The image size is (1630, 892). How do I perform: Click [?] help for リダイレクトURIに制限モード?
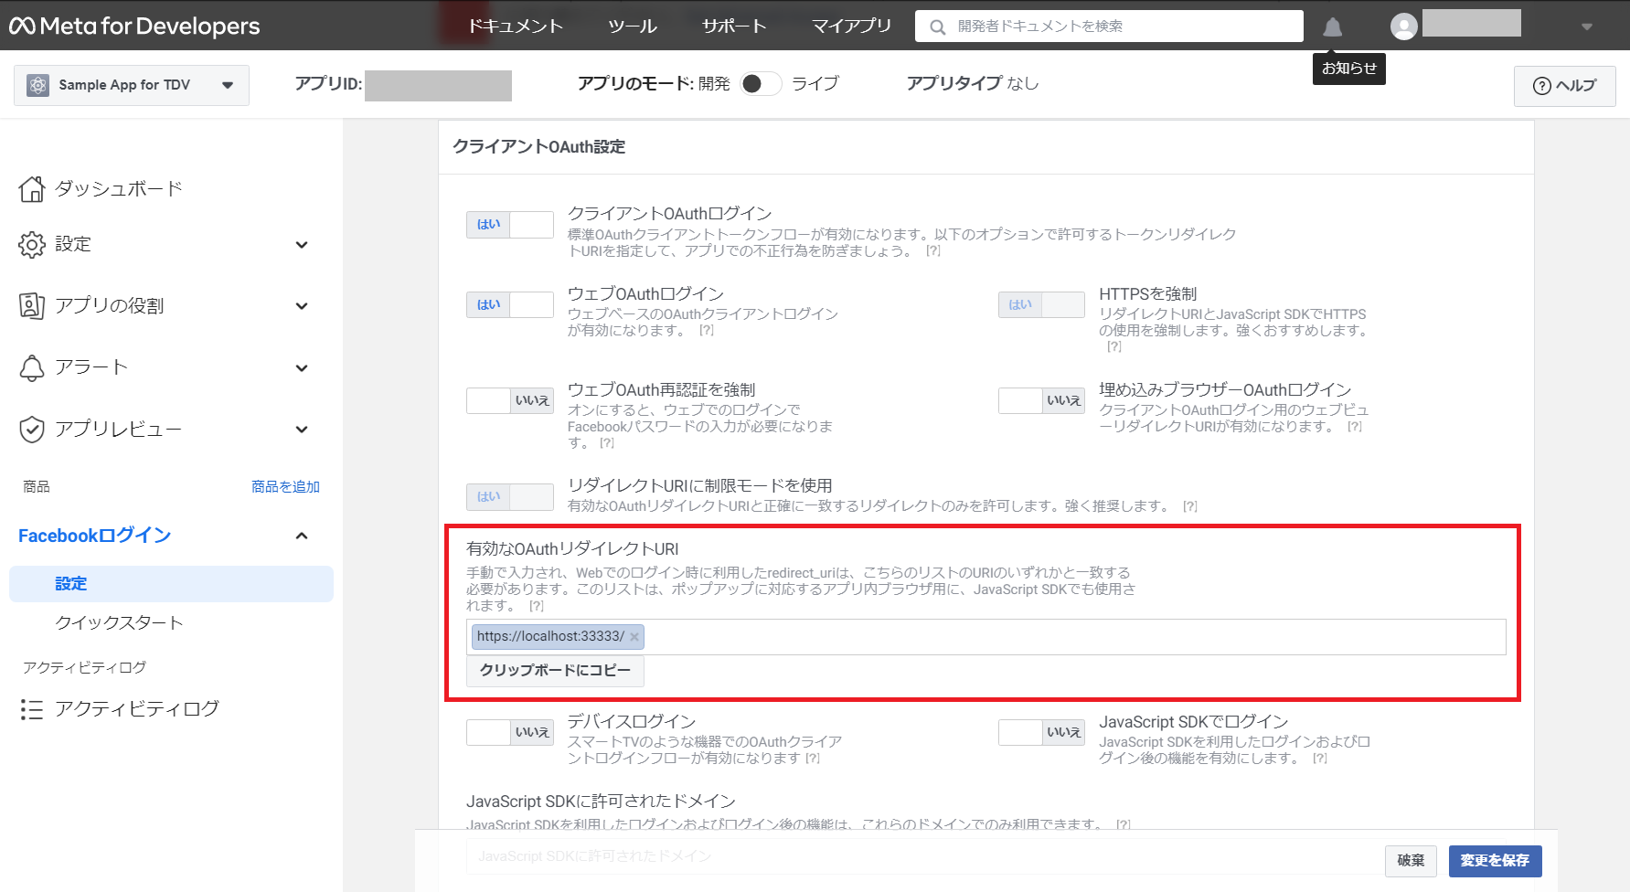click(x=1189, y=505)
